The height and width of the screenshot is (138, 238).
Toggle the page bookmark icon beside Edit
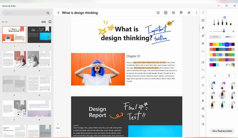click(x=50, y=22)
